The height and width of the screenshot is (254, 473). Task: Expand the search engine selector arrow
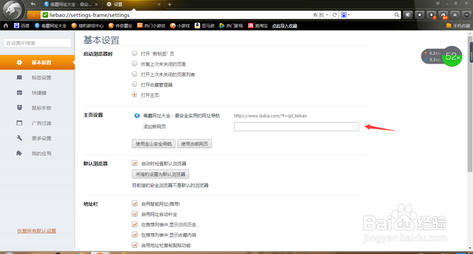(x=349, y=15)
